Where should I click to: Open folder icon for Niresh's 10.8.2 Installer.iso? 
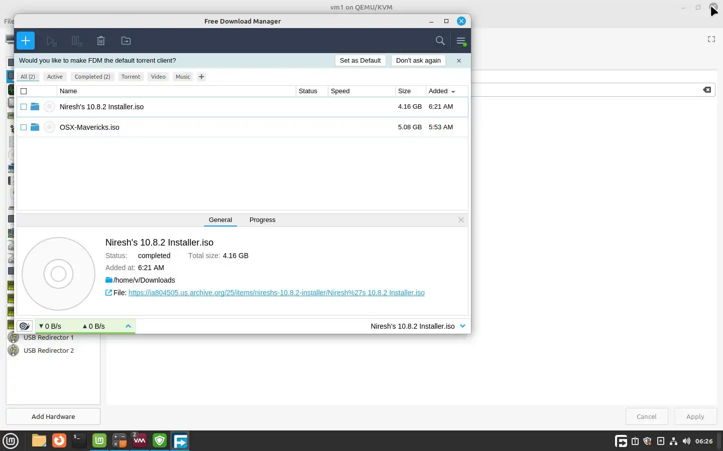pos(35,106)
